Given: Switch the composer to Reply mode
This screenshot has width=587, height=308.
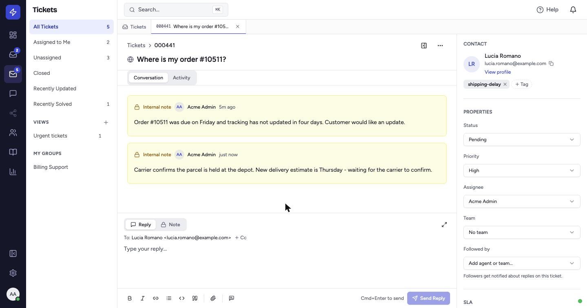Looking at the screenshot, I should tap(141, 225).
